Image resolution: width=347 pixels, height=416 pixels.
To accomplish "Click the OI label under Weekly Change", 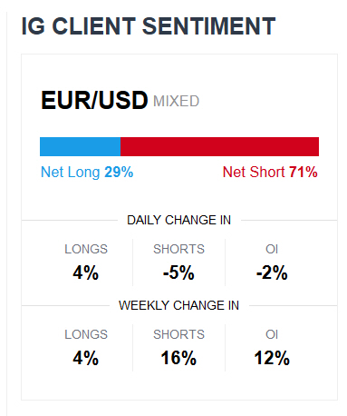I will [x=272, y=334].
